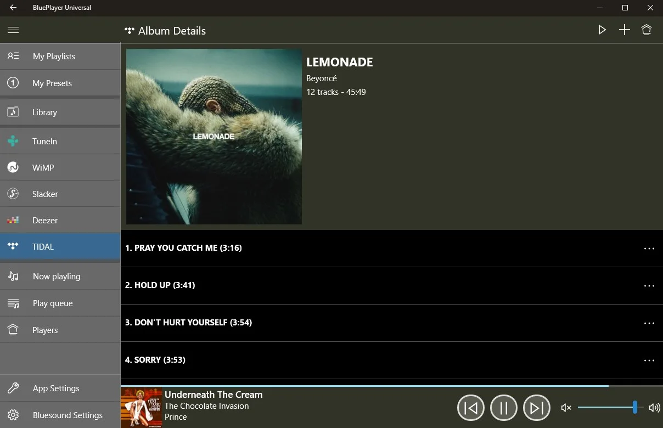Click the Players house icon in sidebar
Viewport: 663px width, 428px height.
click(x=13, y=330)
